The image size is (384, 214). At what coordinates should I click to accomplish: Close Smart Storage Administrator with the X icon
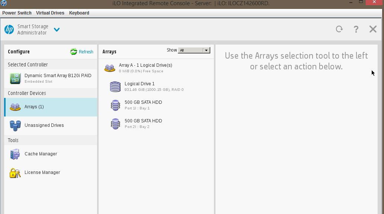373,29
